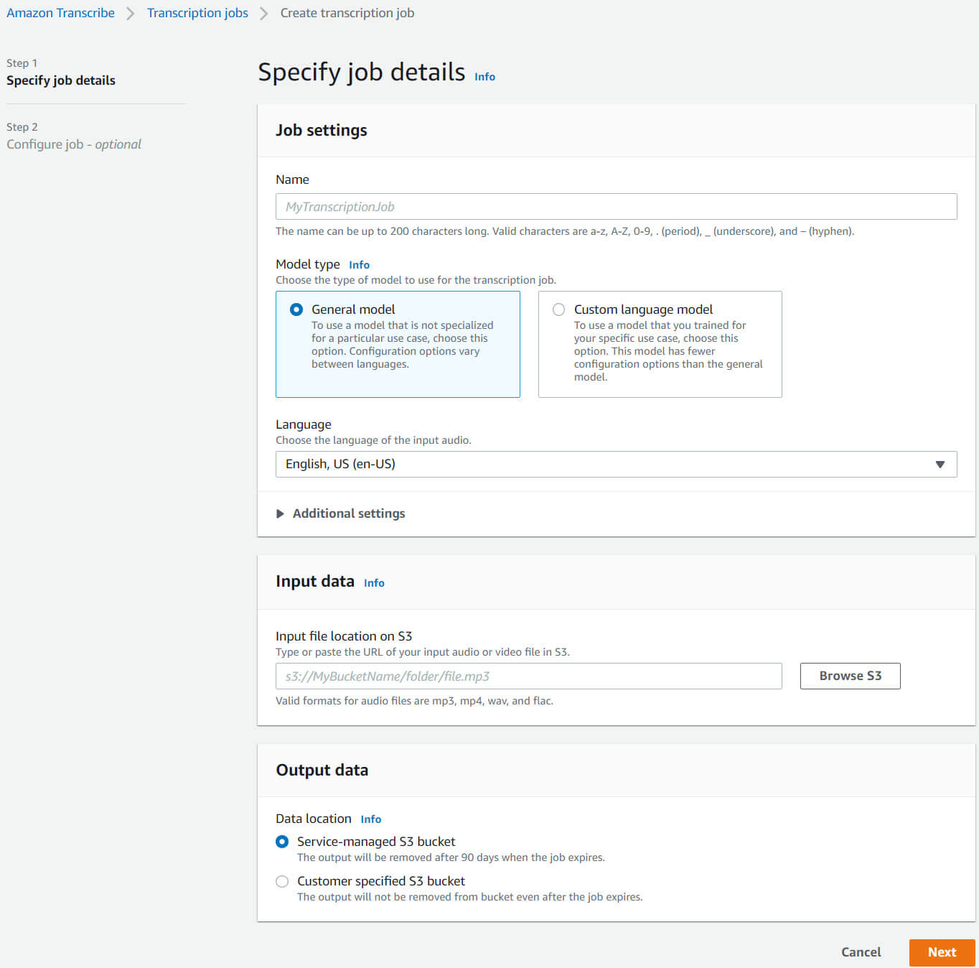The height and width of the screenshot is (968, 979).
Task: Click the Cancel button
Action: tap(861, 952)
